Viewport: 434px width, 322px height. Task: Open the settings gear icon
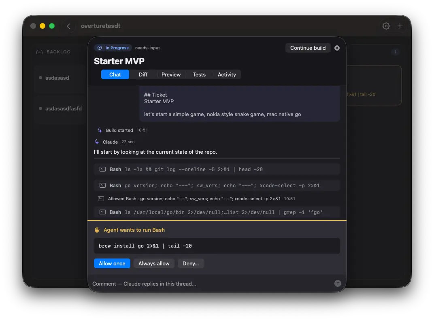386,26
